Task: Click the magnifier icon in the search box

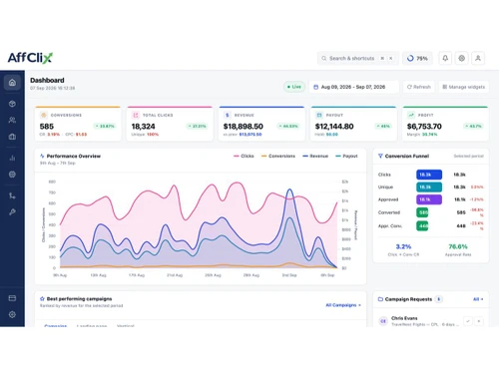Action: (x=323, y=58)
